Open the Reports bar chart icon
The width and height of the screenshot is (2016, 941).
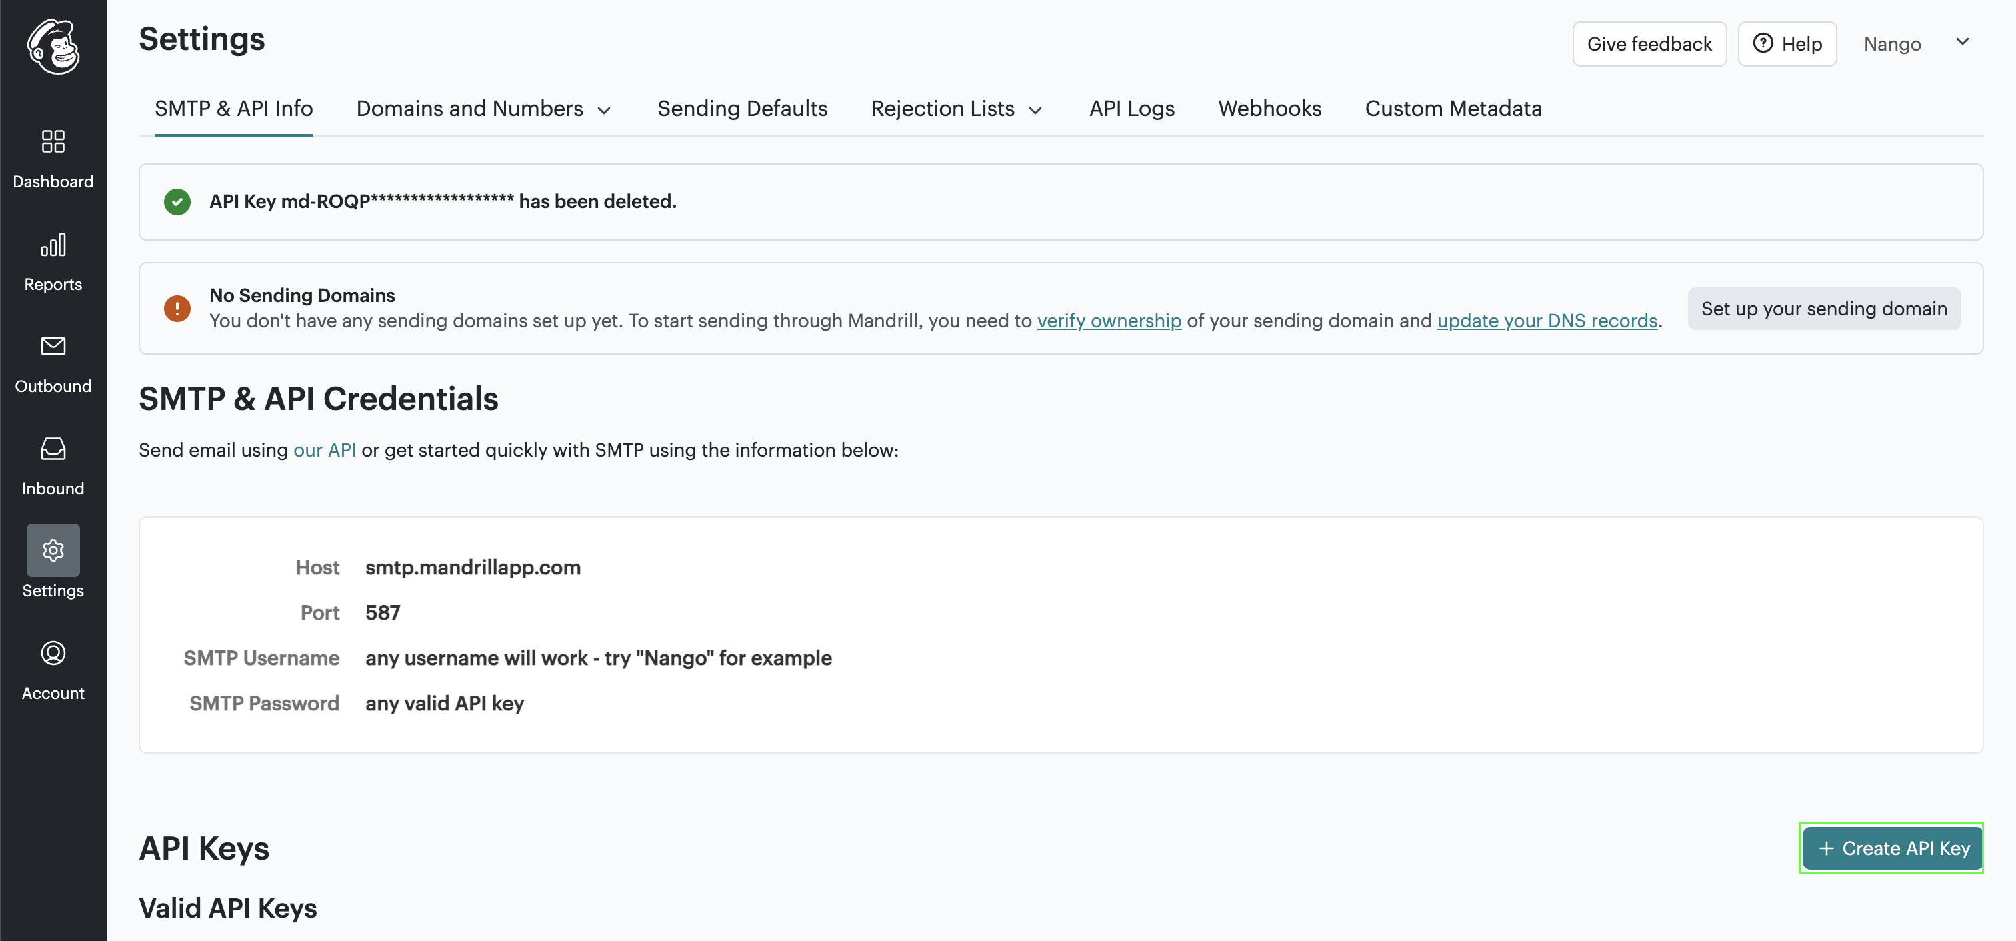[53, 245]
